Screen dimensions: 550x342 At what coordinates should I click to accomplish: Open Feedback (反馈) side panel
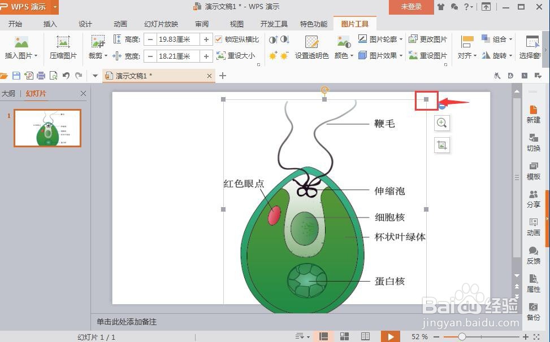[x=533, y=256]
